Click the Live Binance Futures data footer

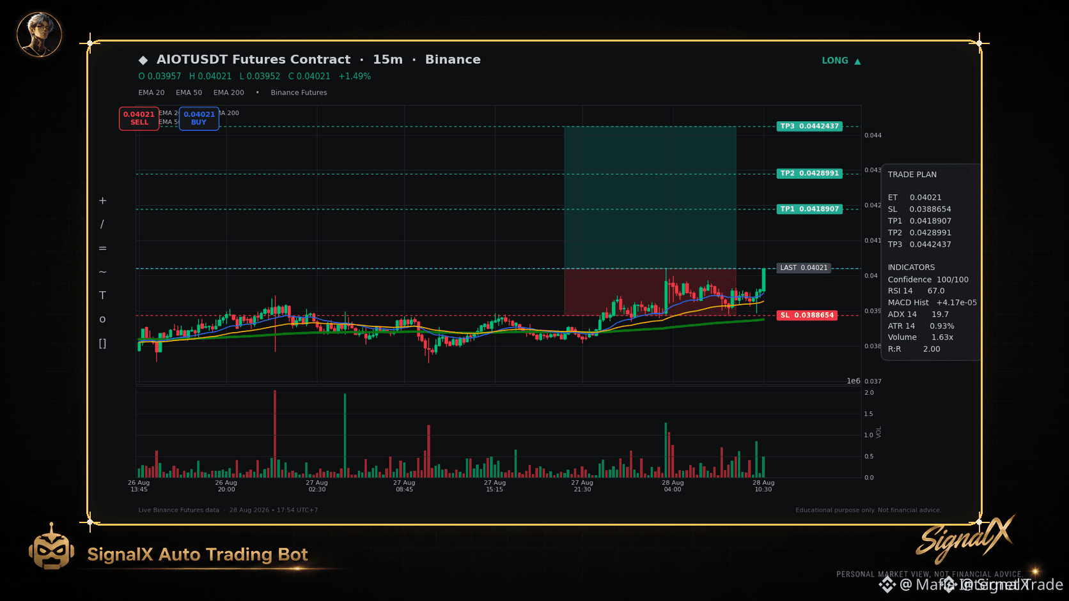(178, 510)
